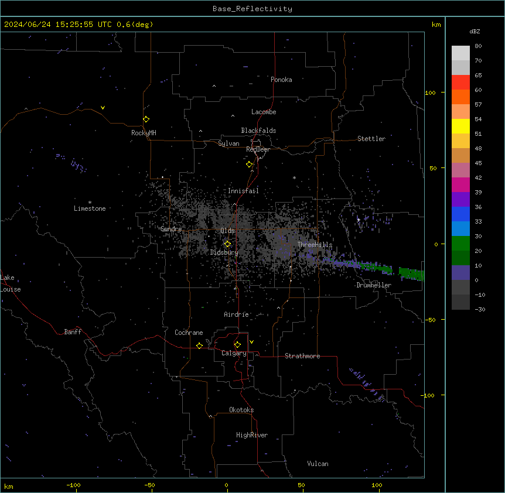Click the red 65 dBZ color swatch

tap(460, 83)
